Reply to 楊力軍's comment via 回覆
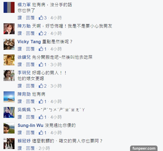This screenshot has height=151, width=163. click(30, 18)
